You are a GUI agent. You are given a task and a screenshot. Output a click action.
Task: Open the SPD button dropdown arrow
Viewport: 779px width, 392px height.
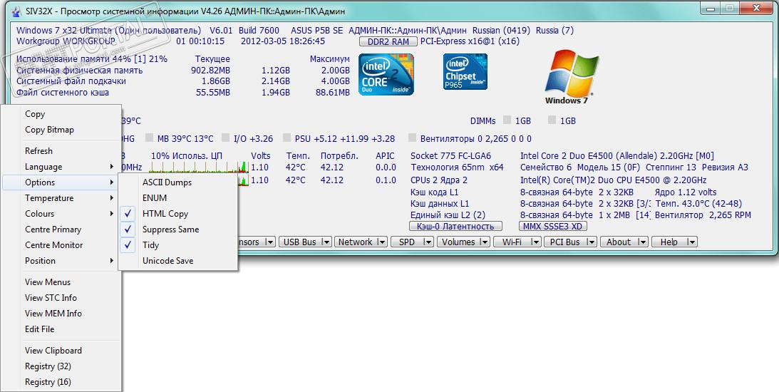pyautogui.click(x=428, y=242)
